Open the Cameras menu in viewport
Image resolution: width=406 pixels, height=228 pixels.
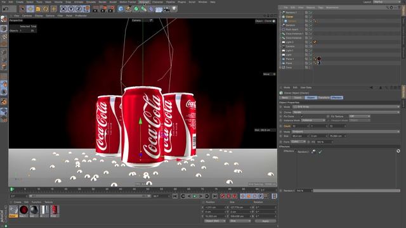click(27, 16)
